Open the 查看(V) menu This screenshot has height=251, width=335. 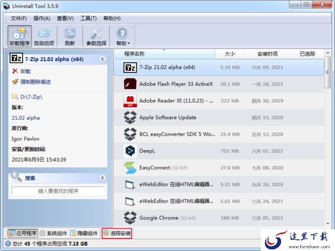(x=65, y=18)
